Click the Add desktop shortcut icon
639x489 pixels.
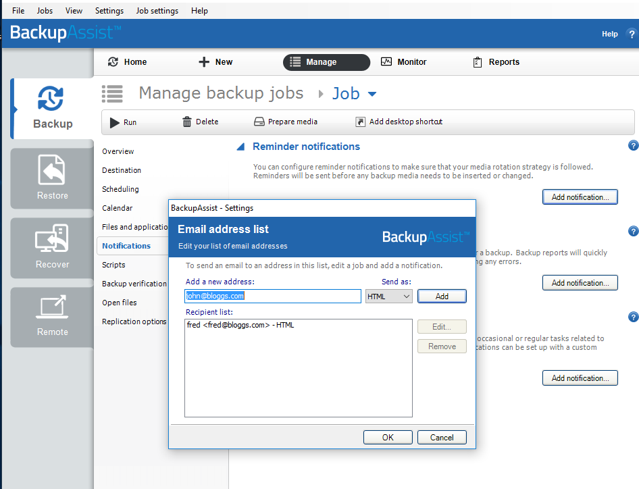360,122
